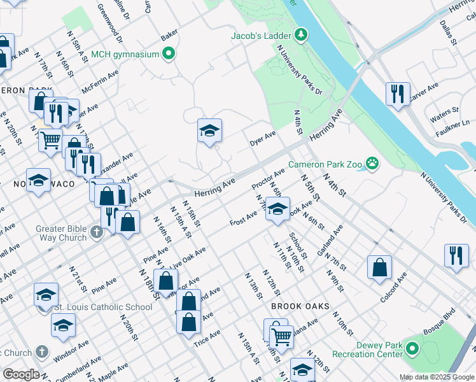
Task: Select the restaurant marker east of Colcord Ave
Action: pos(456,257)
